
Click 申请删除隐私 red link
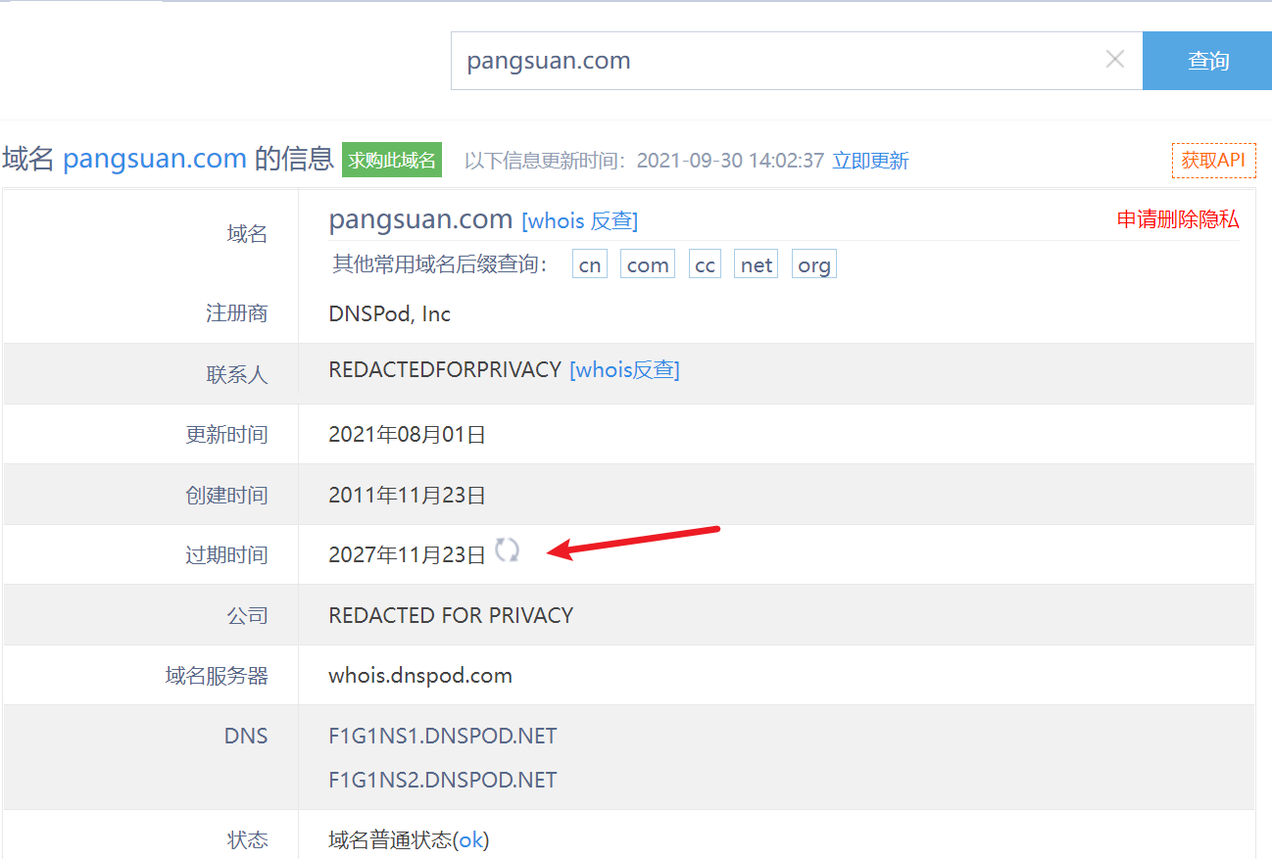point(1178,219)
